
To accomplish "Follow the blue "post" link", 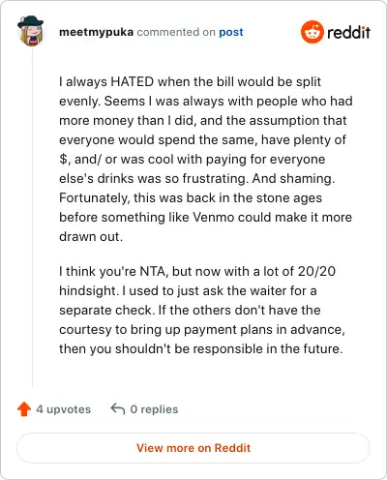I will pos(231,32).
